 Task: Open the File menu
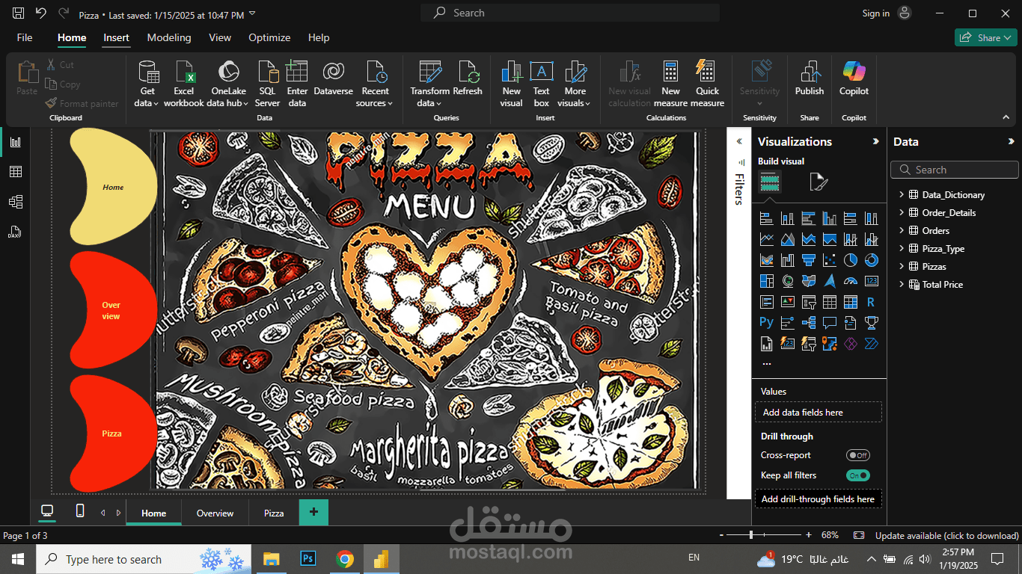[25, 37]
